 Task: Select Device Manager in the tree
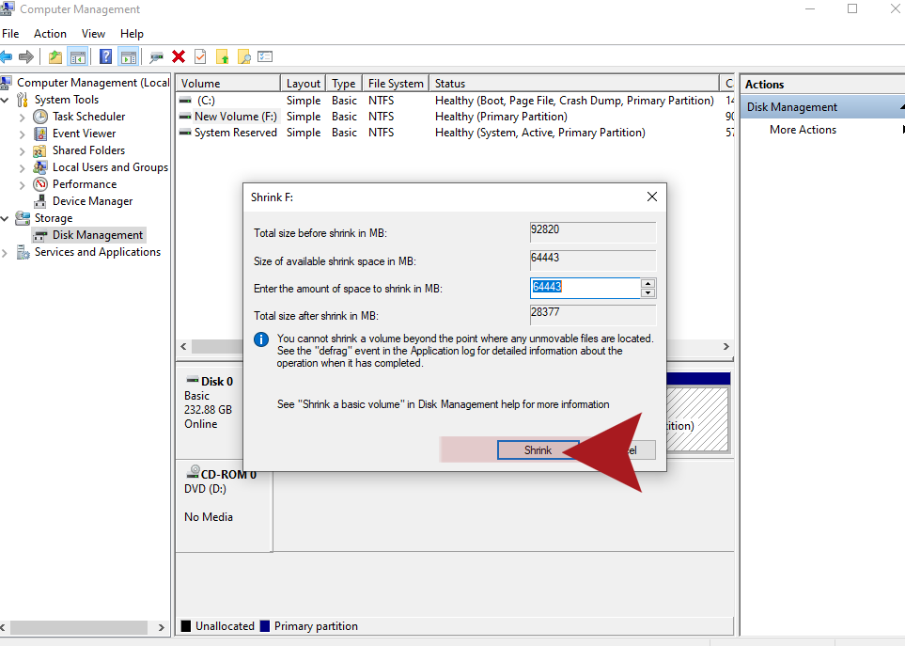tap(92, 201)
